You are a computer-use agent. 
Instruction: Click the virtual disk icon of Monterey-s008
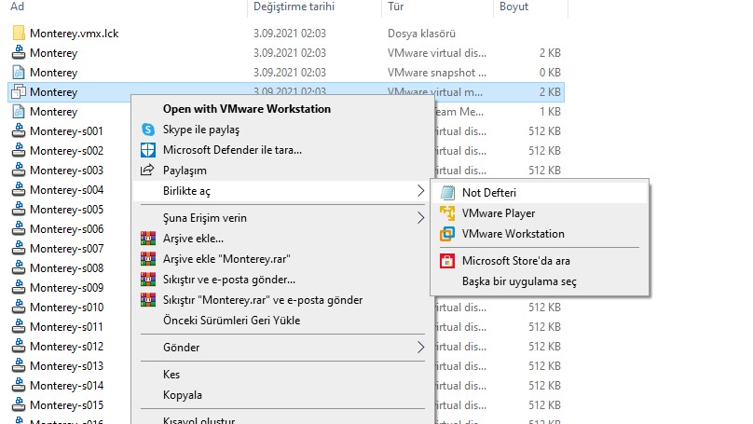coord(19,268)
